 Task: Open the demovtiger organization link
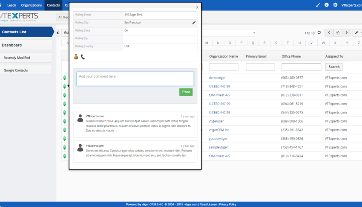(217, 78)
